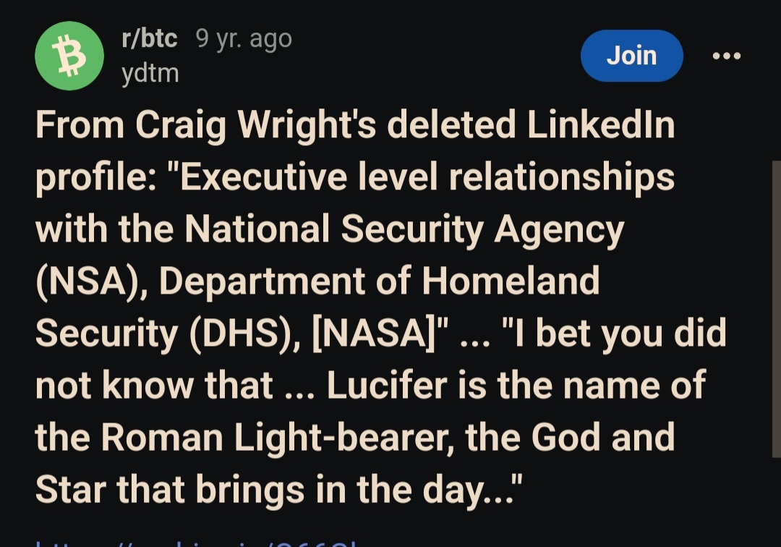
Task: Go to the r/btc subreddit link
Action: [150, 38]
